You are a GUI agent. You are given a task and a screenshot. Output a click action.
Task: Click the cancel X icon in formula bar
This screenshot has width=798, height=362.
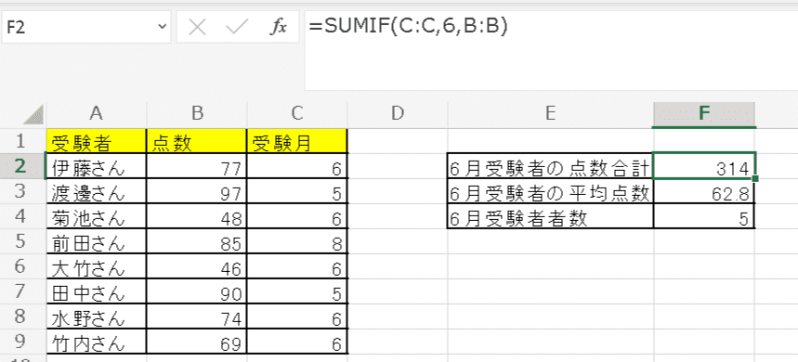coord(197,28)
